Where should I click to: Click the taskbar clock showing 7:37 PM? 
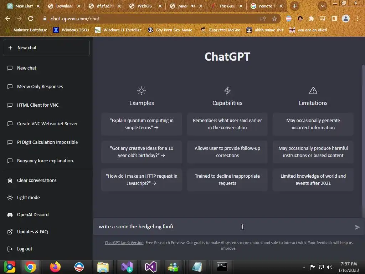349,267
